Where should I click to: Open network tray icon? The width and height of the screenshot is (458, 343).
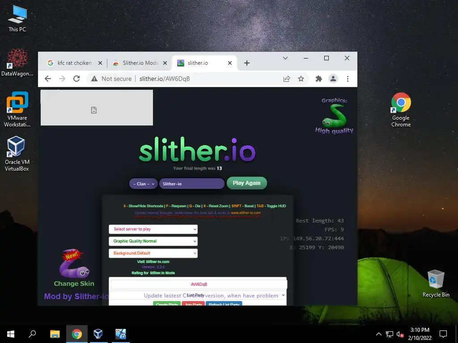coord(390,334)
